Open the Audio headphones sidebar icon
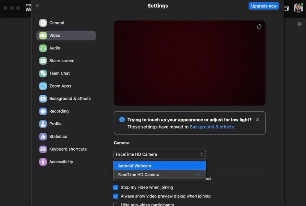 click(43, 48)
